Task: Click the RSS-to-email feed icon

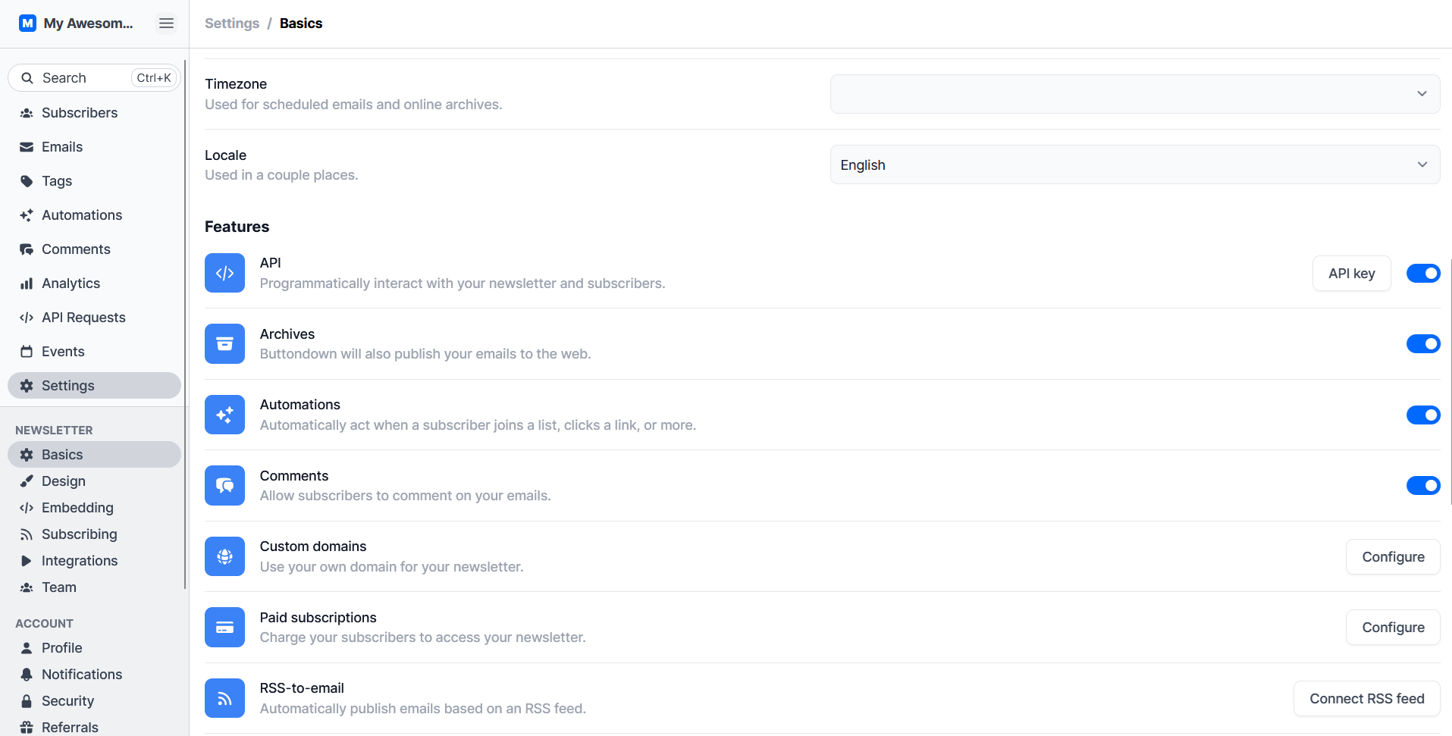Action: [x=224, y=698]
